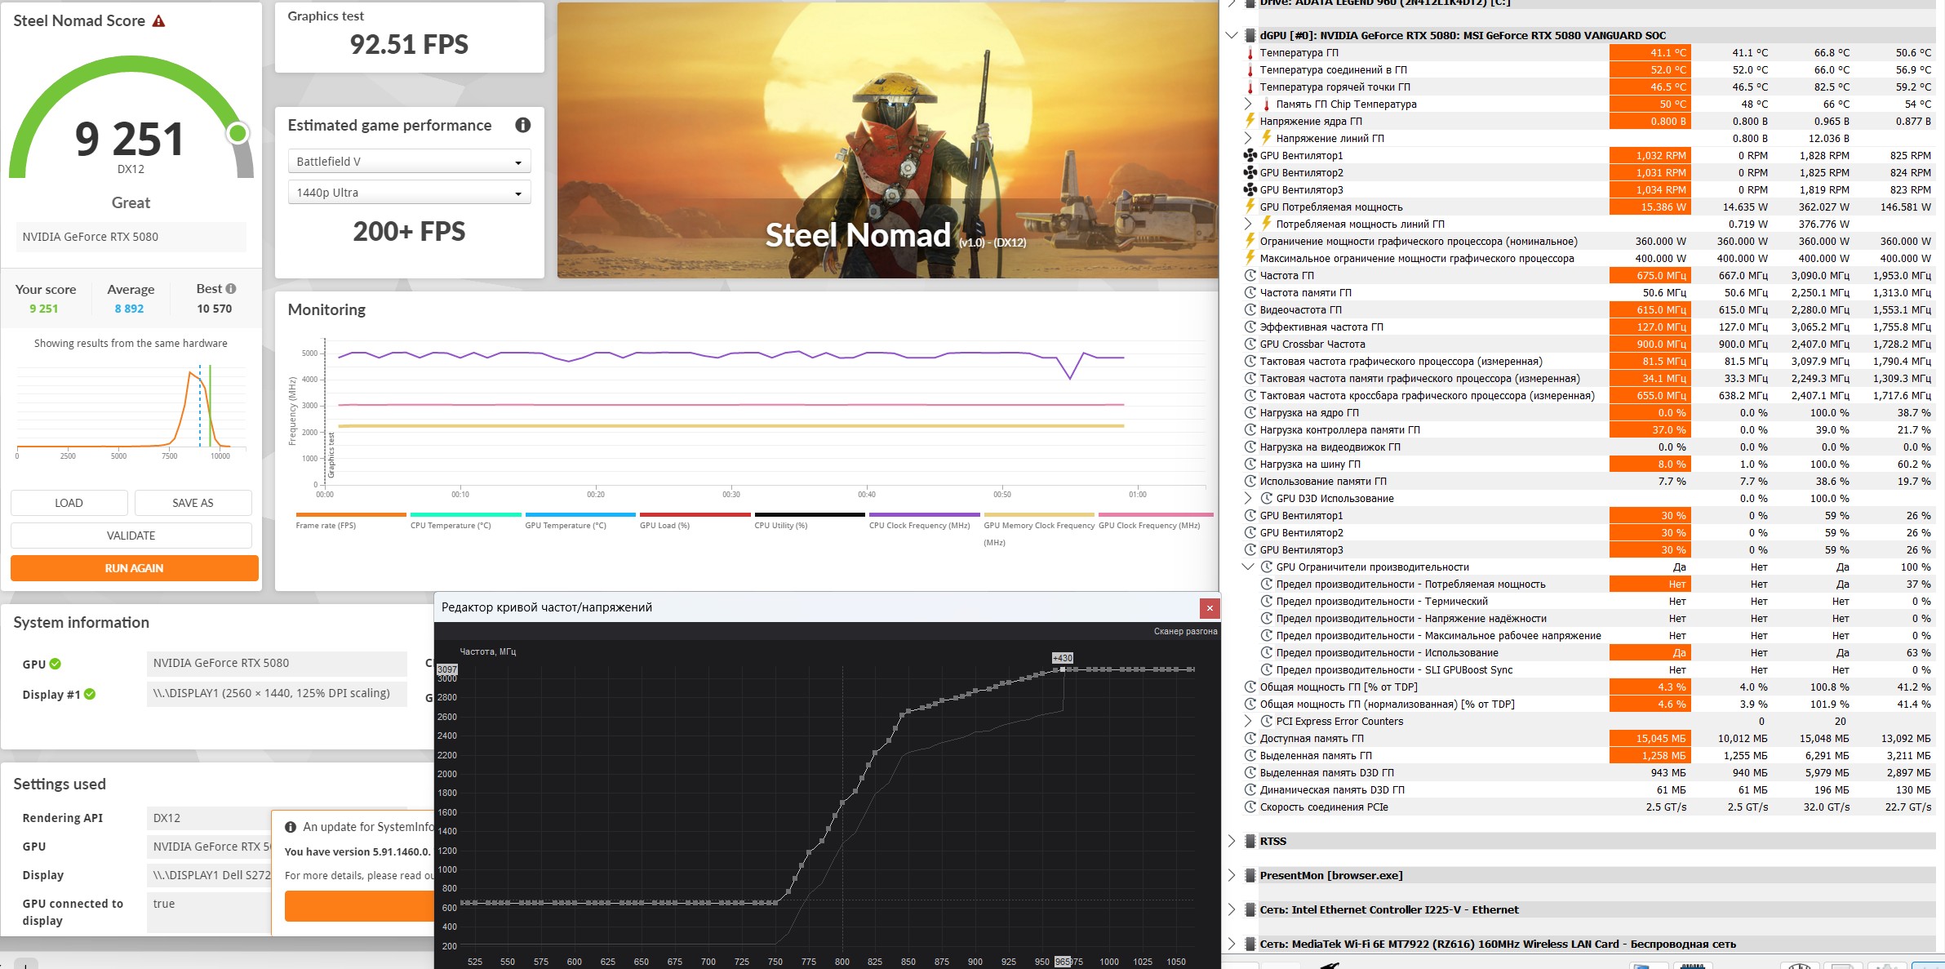Viewport: 1945px width, 969px height.
Task: Click the chip icon of the dGPU RTX 5080 group
Action: [1250, 36]
